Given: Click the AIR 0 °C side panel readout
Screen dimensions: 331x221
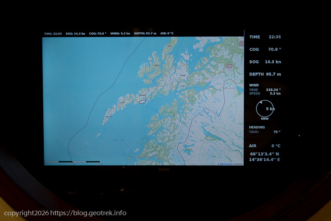Looking at the screenshot, I should [265, 146].
